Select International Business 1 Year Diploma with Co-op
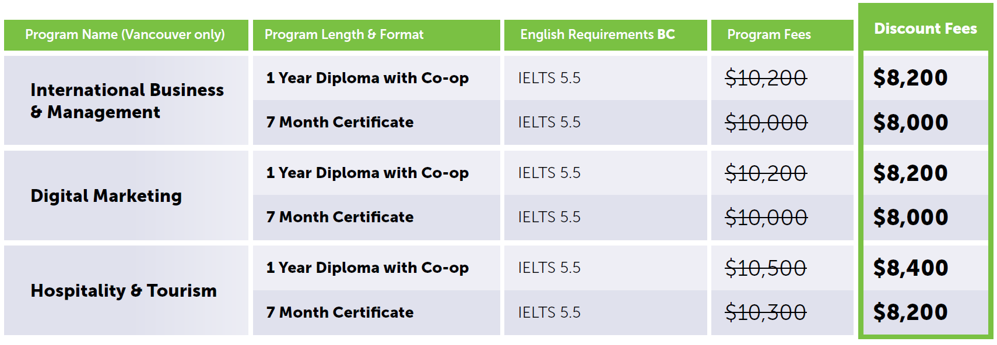The height and width of the screenshot is (345, 997). (367, 79)
